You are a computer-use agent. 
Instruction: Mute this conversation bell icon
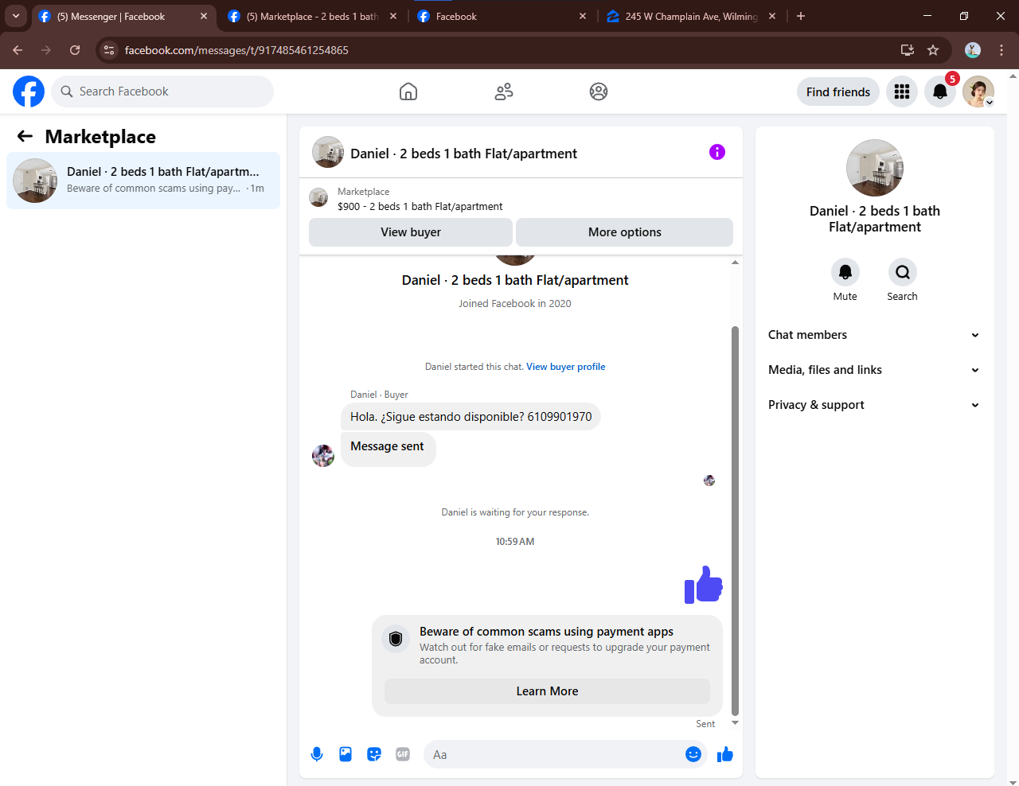(x=845, y=272)
